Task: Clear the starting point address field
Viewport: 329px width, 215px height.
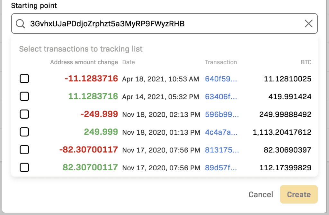Action: [308, 23]
